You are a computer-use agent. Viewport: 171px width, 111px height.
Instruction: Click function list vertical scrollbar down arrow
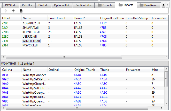(x=166, y=103)
